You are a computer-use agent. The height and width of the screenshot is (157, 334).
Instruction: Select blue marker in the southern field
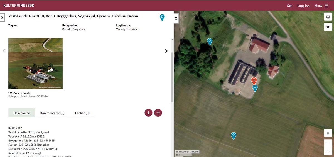(234, 136)
